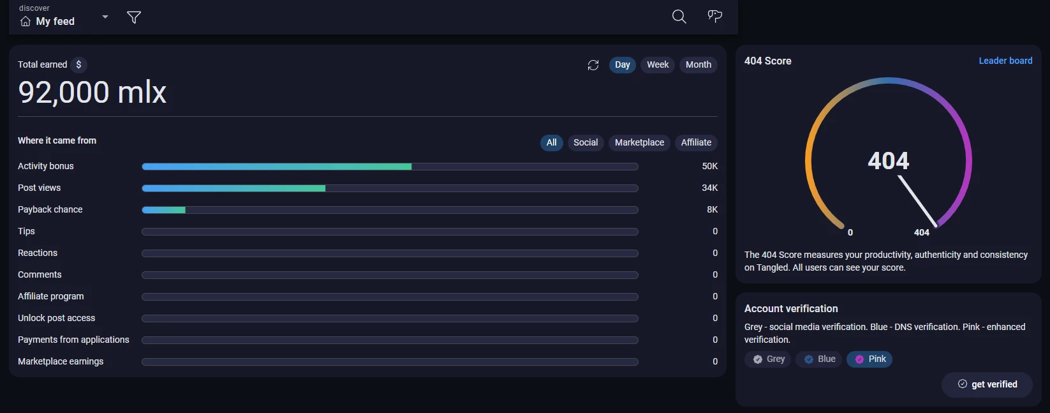Viewport: 1050px width, 413px height.
Task: Filter earnings by Marketplace
Action: click(x=639, y=142)
